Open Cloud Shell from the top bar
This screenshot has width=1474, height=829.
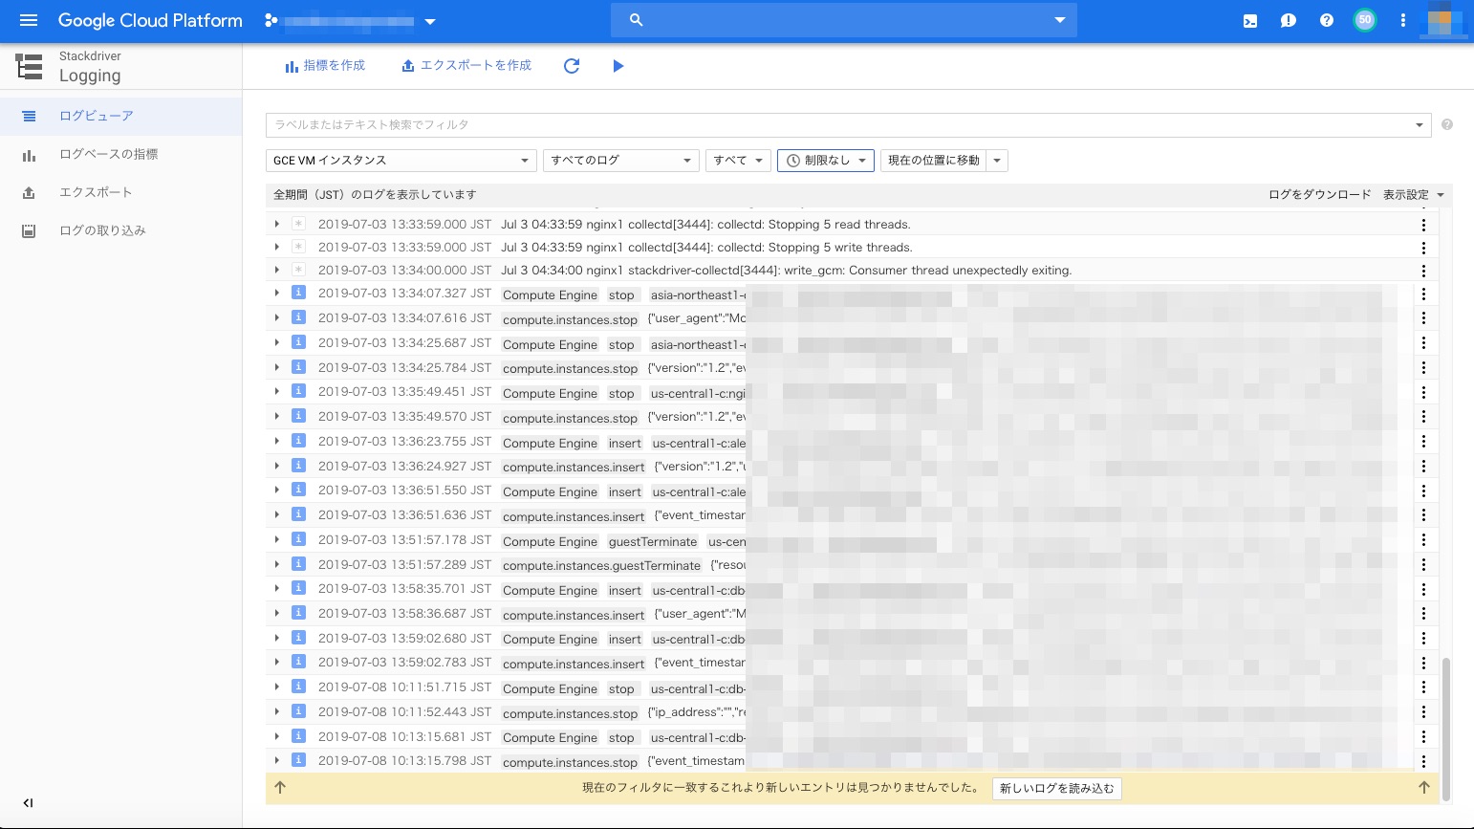[1249, 20]
